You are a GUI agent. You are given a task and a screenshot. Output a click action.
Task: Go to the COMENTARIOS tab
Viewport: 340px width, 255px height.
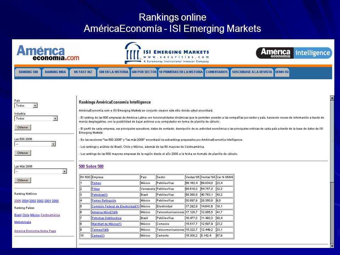tap(217, 72)
